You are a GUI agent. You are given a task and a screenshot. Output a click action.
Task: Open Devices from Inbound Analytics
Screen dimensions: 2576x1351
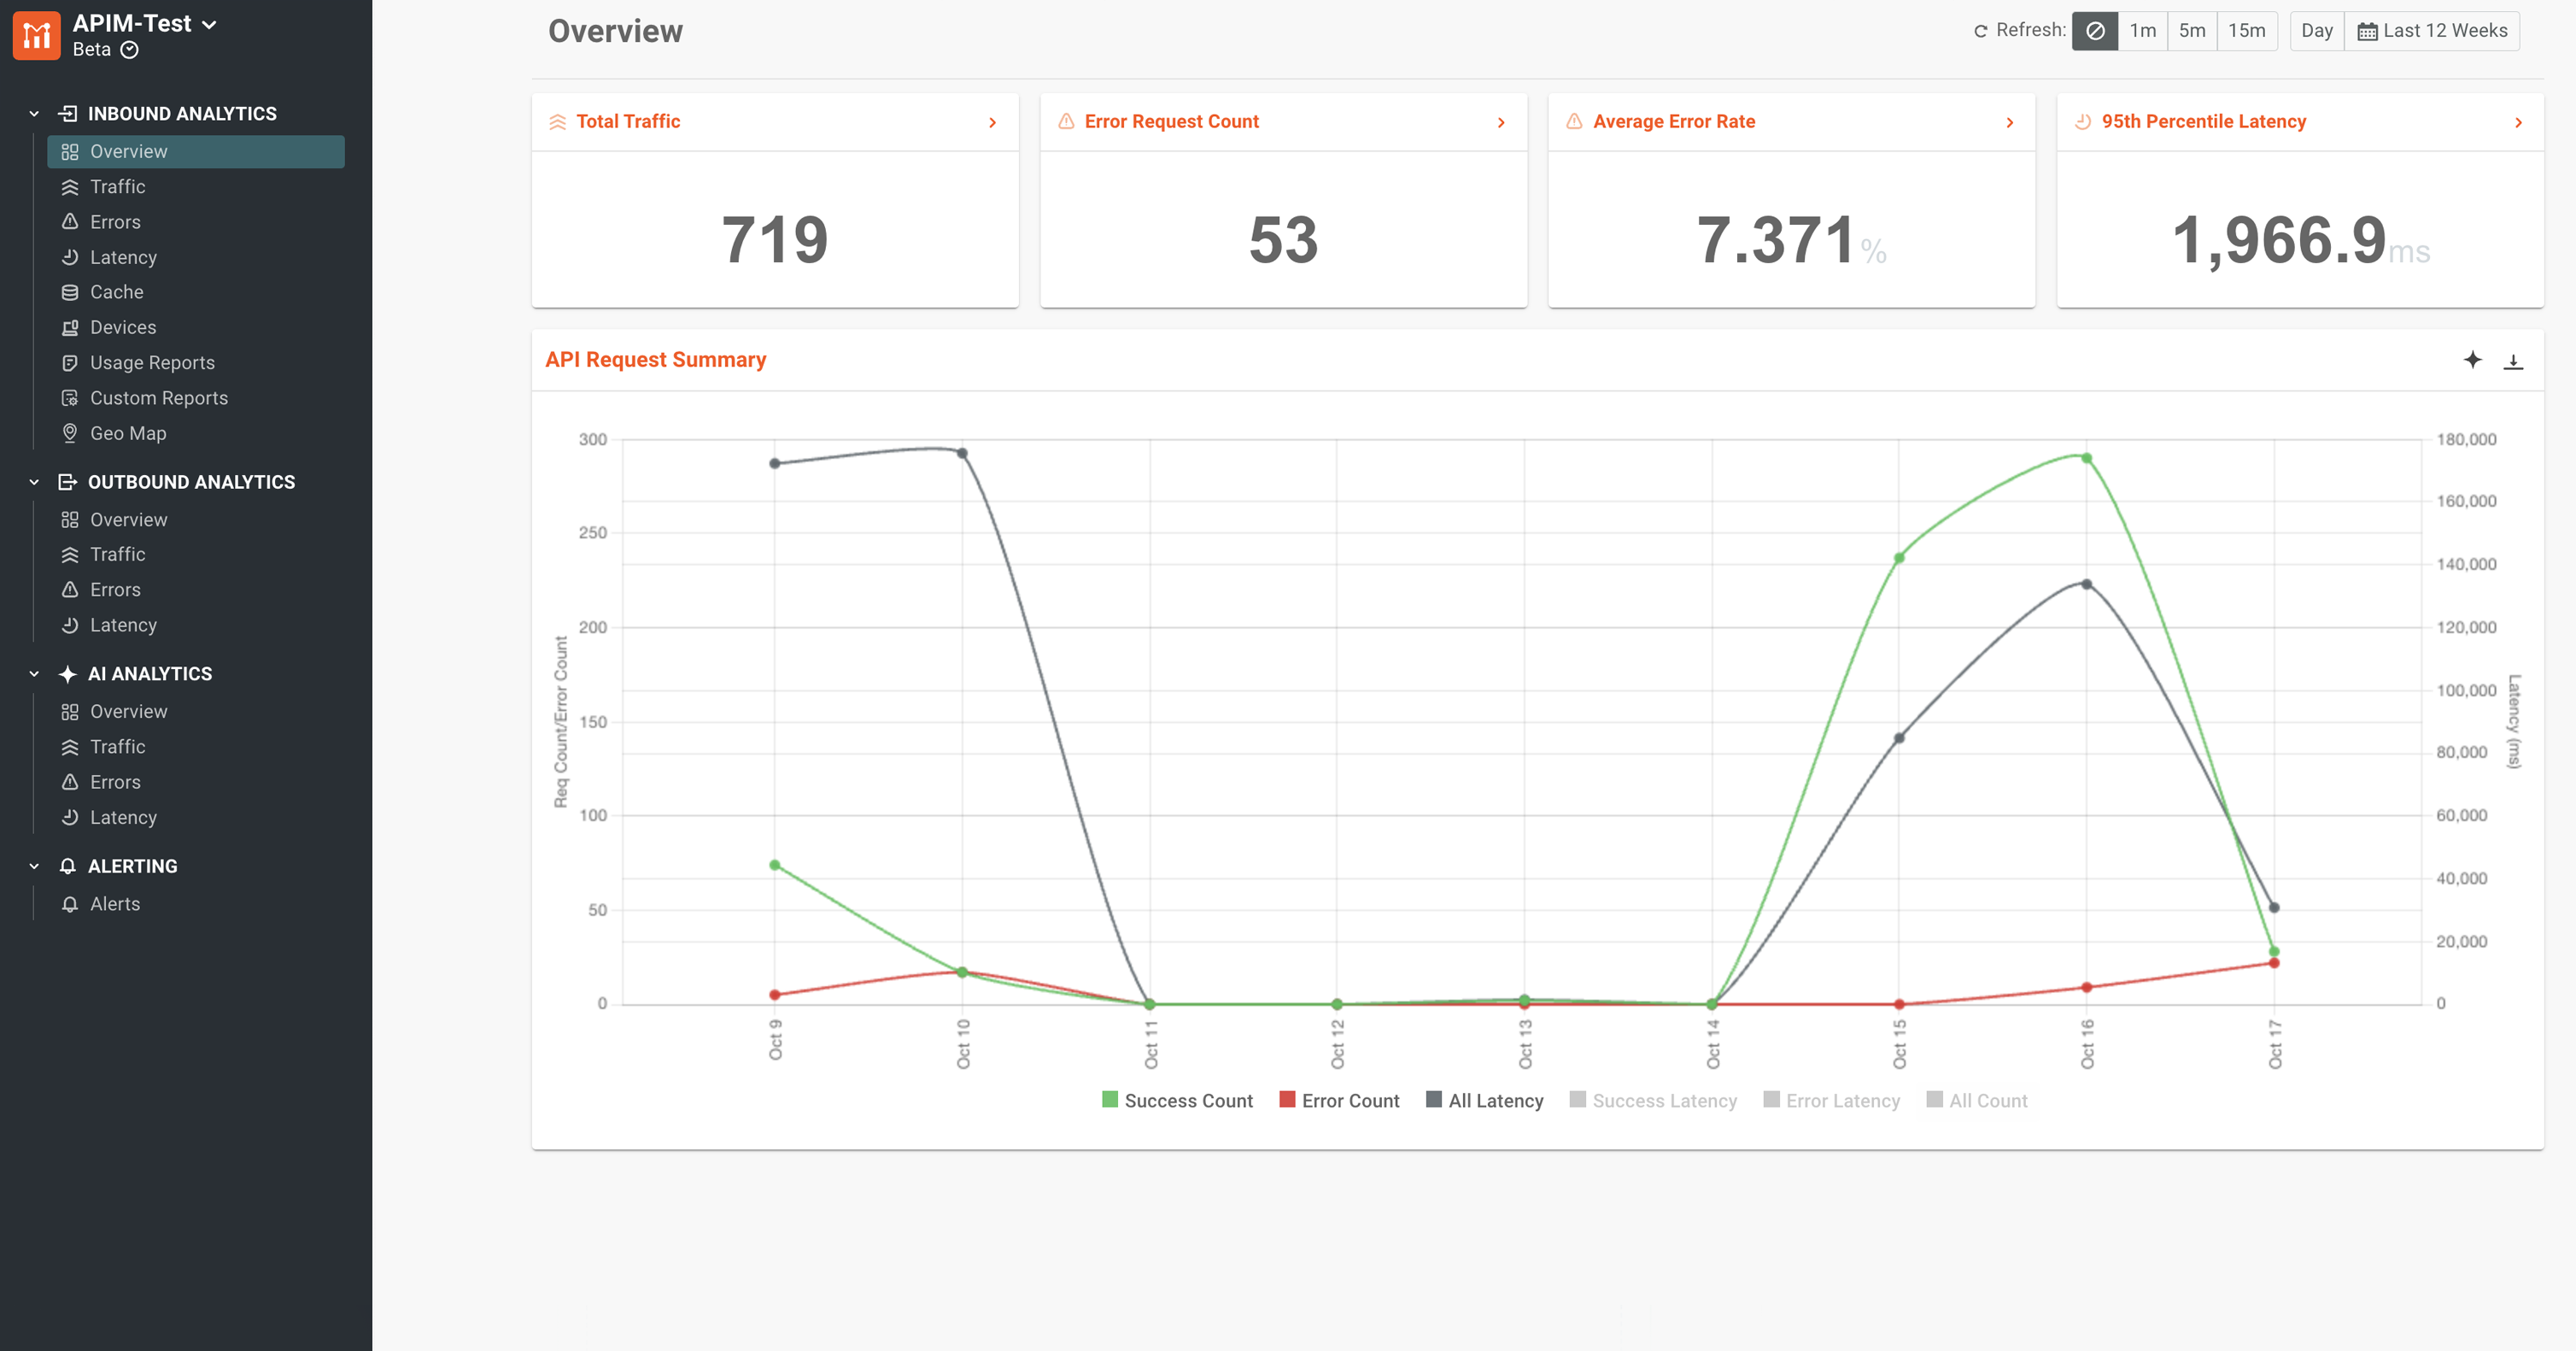click(122, 326)
